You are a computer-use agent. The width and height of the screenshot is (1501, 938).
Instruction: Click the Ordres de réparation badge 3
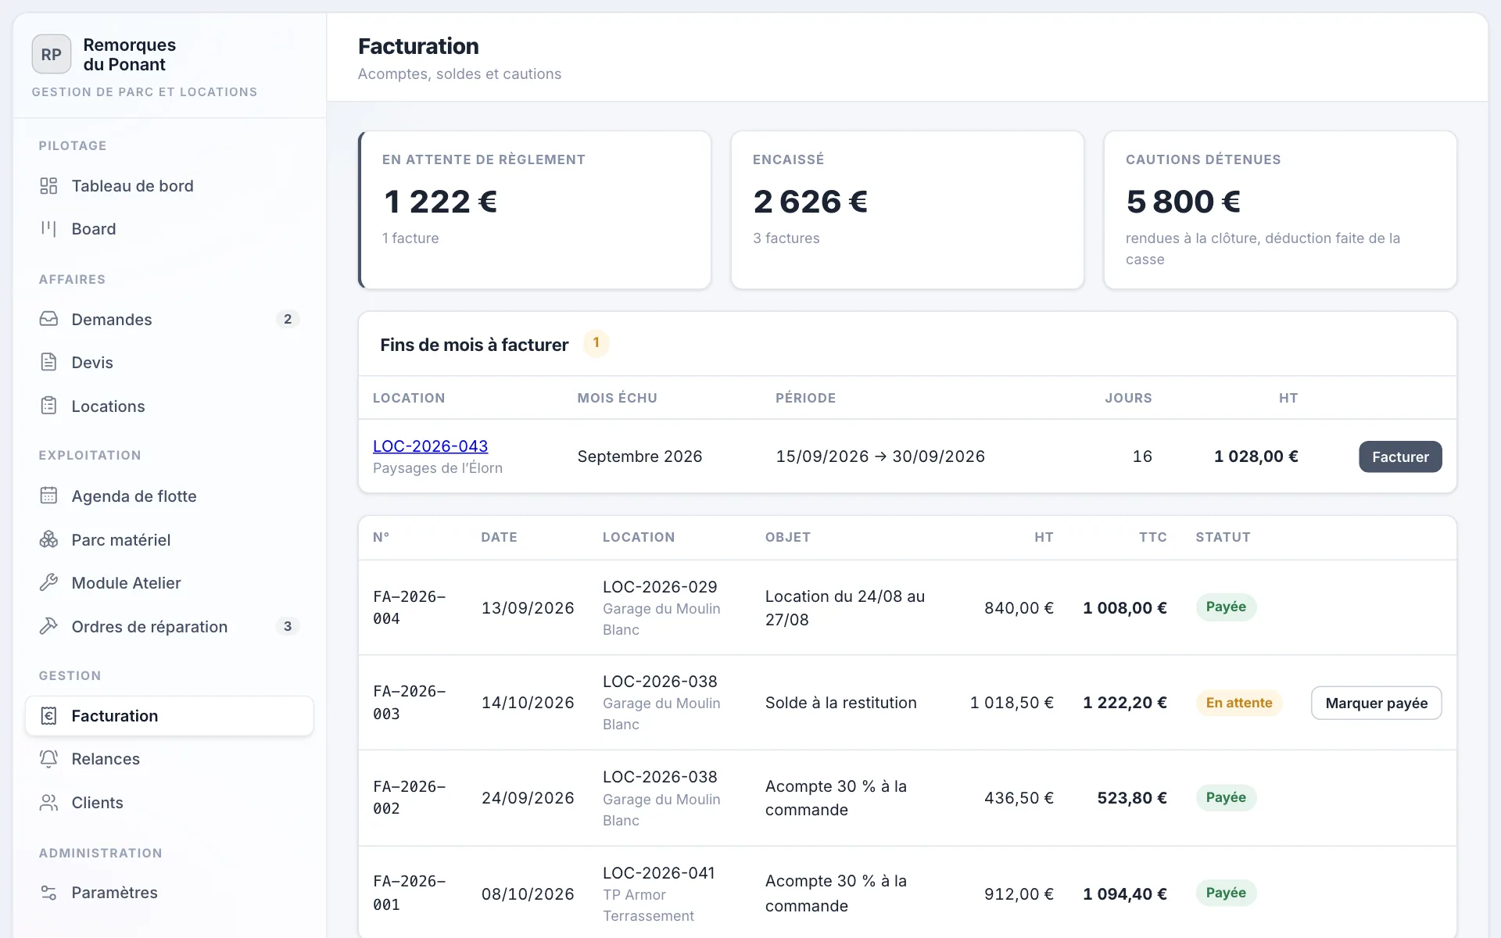click(288, 626)
